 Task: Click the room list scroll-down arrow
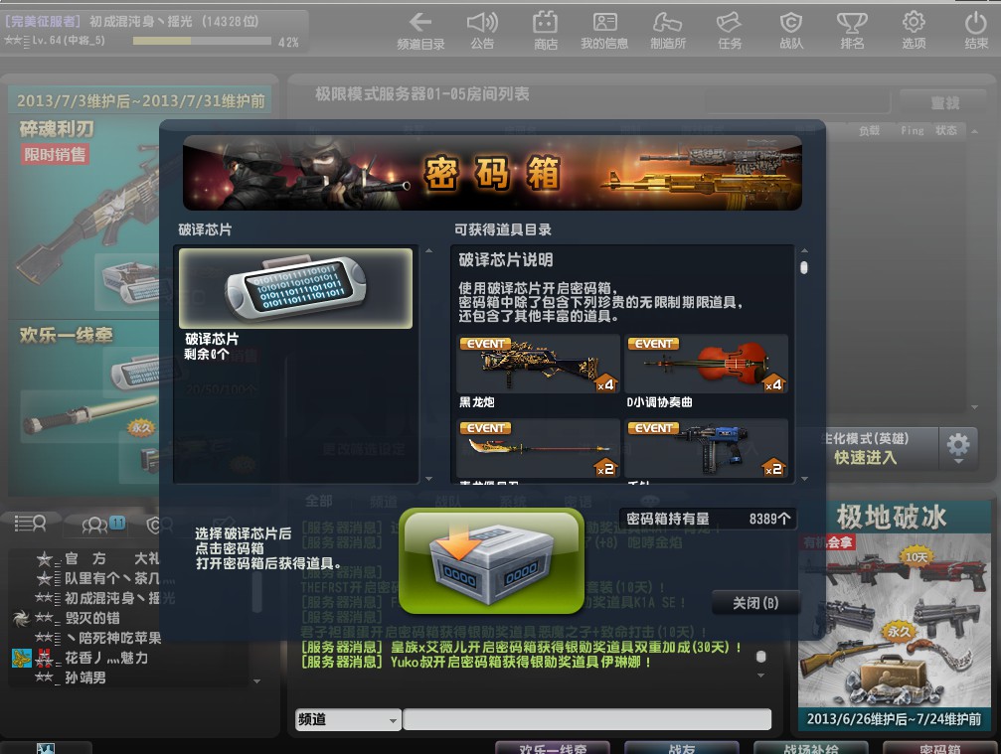tap(974, 407)
